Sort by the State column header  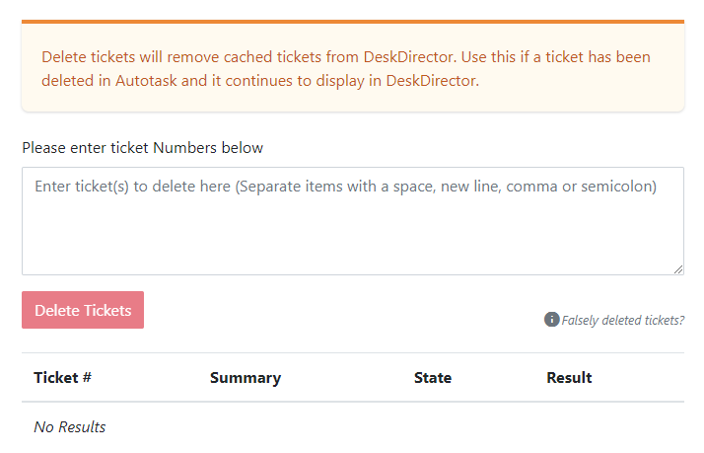[x=433, y=377]
